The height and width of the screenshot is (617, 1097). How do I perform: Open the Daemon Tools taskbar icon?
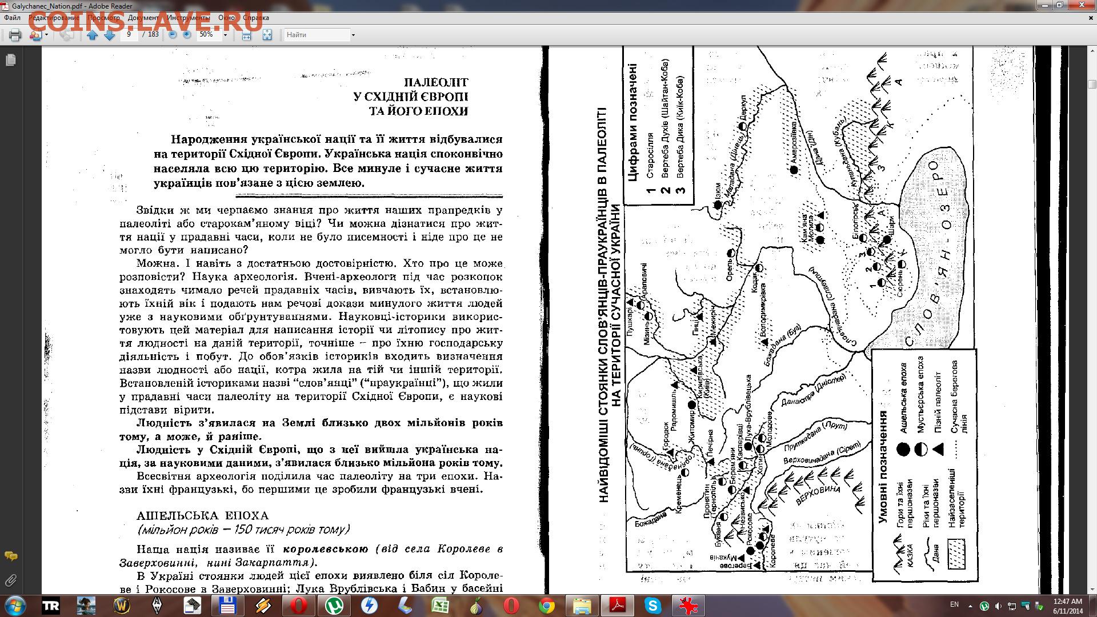pyautogui.click(x=370, y=606)
